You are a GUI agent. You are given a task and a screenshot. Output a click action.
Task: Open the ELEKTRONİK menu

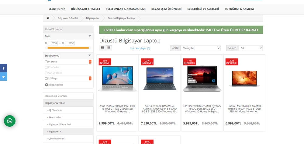point(57,9)
